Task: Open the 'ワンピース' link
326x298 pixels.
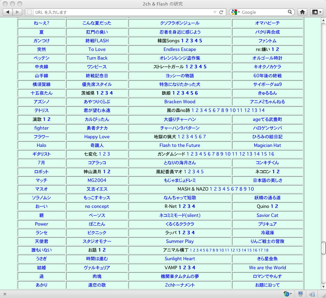Action: (x=97, y=67)
